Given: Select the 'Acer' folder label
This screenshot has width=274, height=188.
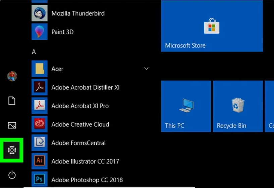Looking at the screenshot, I should coord(57,69).
